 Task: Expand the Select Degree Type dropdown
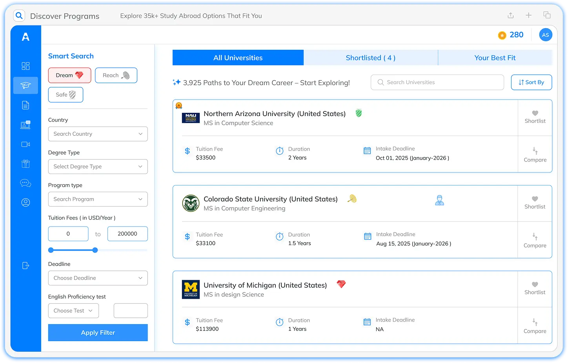(x=98, y=166)
